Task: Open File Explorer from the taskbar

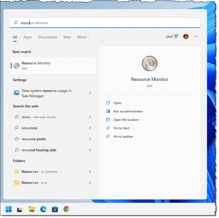Action: point(32,209)
